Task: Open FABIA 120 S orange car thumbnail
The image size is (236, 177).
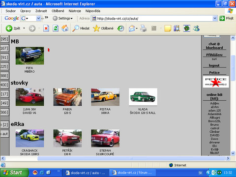Action: coord(67,97)
